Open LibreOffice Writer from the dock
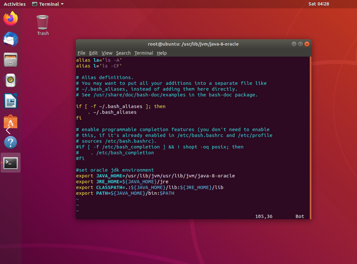The image size is (357, 264). (11, 101)
